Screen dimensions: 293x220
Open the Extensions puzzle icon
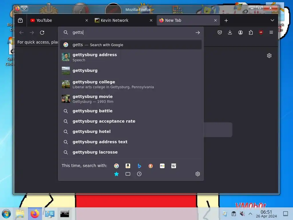[x=251, y=32]
